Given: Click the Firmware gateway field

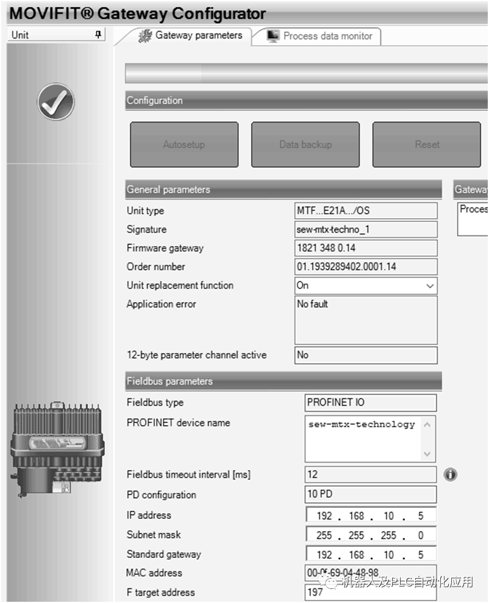Looking at the screenshot, I should tap(366, 248).
